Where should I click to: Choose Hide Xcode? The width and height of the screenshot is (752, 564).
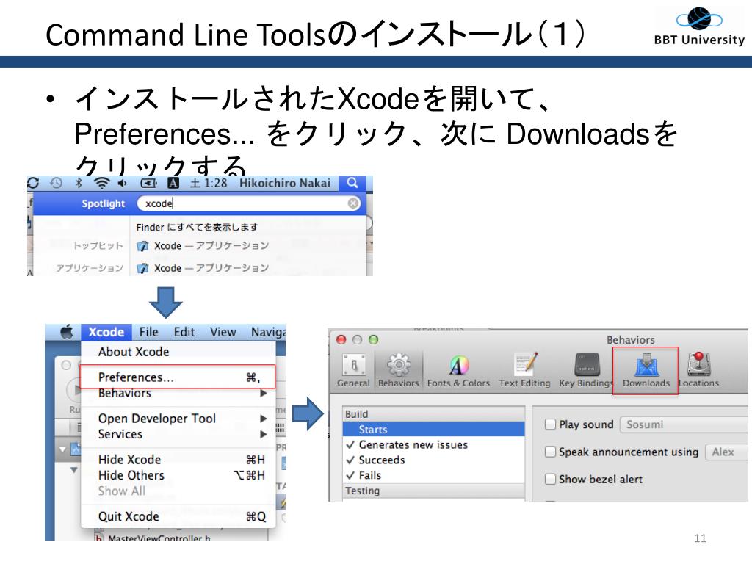[x=178, y=460]
